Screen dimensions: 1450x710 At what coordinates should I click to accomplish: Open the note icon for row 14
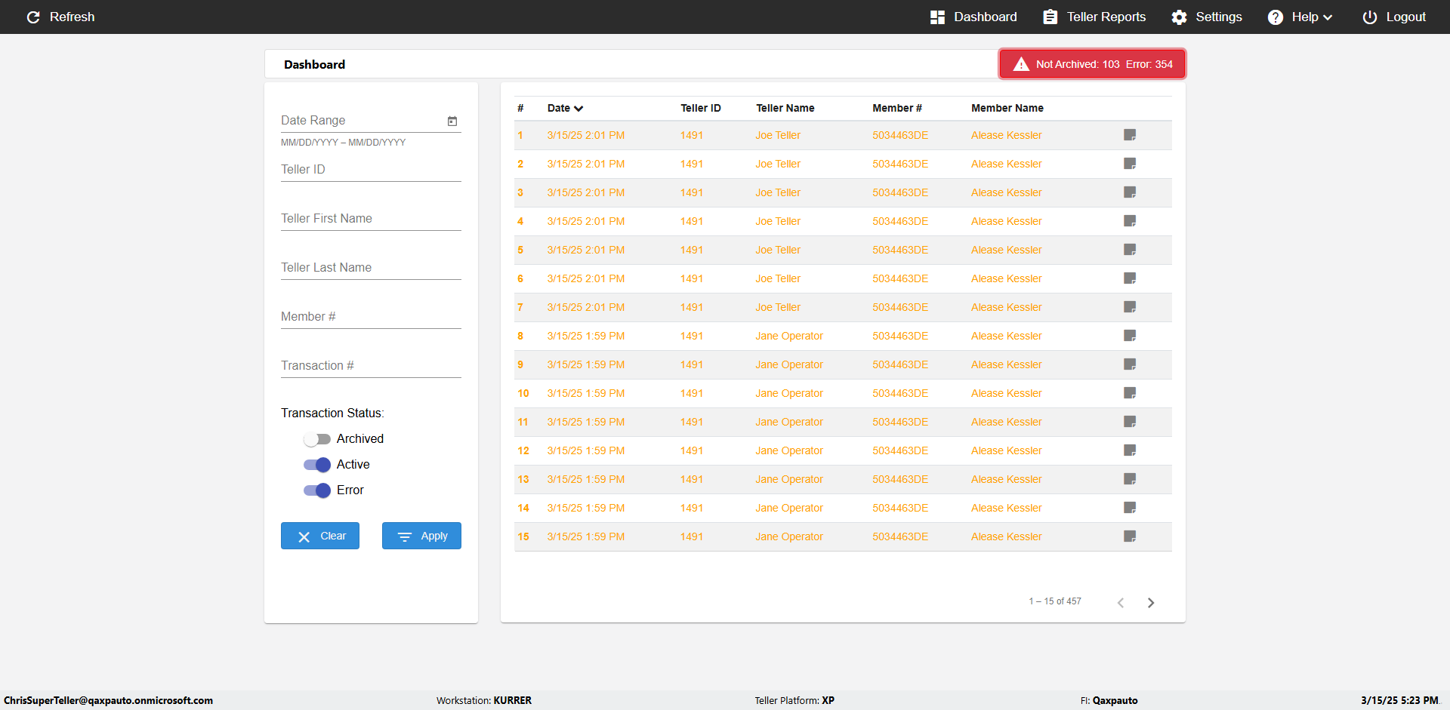pyautogui.click(x=1130, y=508)
